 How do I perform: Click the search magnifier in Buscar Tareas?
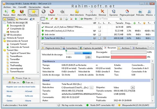(121, 19)
